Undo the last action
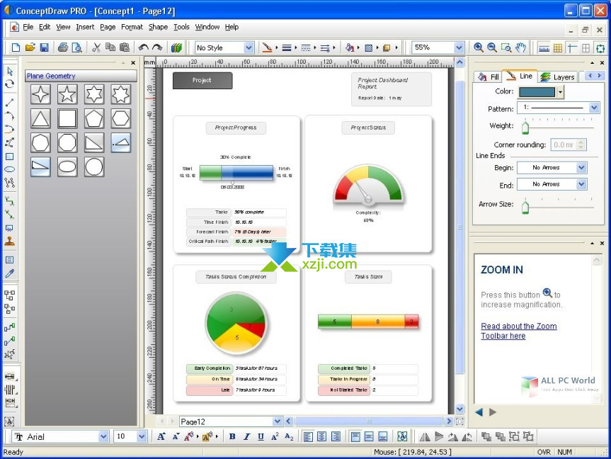Image resolution: width=611 pixels, height=459 pixels. click(x=144, y=47)
